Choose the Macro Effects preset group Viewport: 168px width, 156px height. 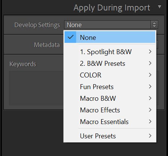(x=110, y=110)
